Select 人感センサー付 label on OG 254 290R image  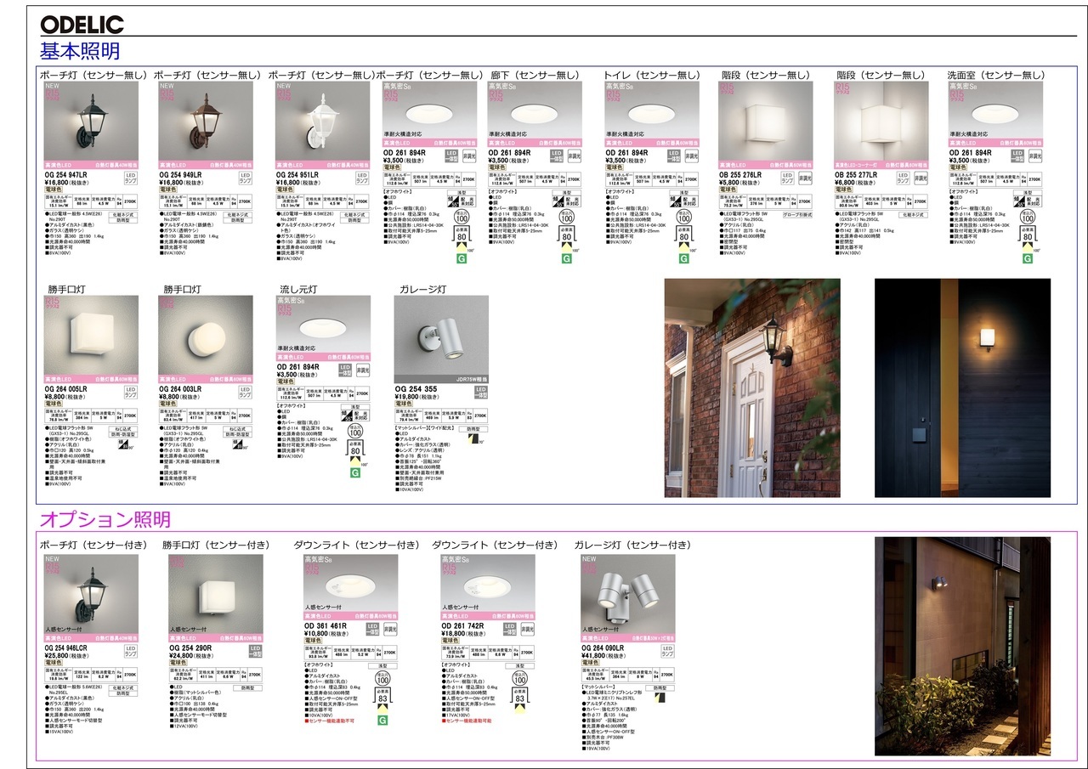point(187,629)
